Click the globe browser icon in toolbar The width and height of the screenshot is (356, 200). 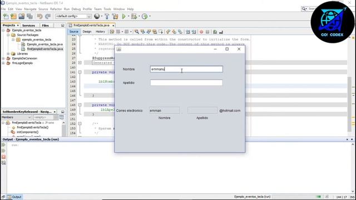(x=97, y=16)
